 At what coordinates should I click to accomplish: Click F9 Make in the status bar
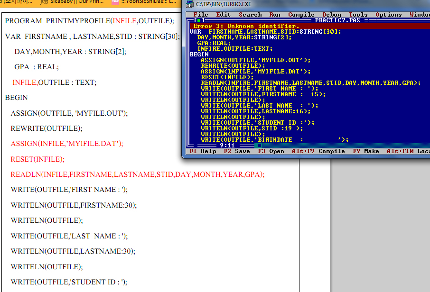(366, 151)
